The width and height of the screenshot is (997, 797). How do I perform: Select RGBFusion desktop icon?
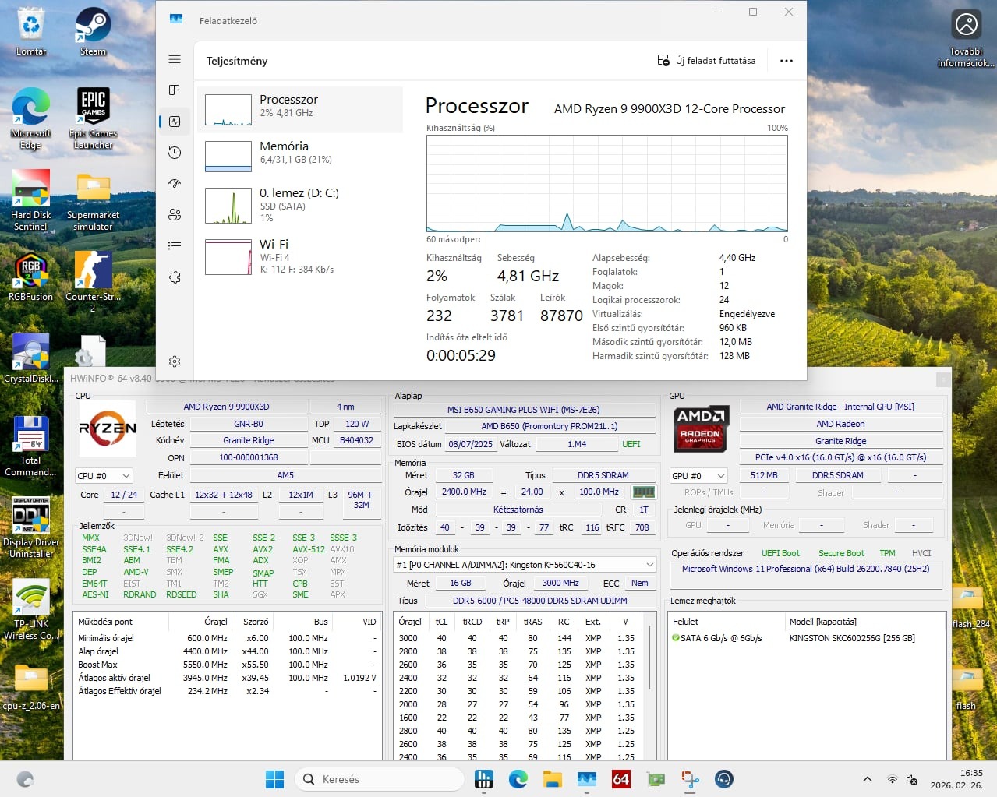tap(31, 277)
